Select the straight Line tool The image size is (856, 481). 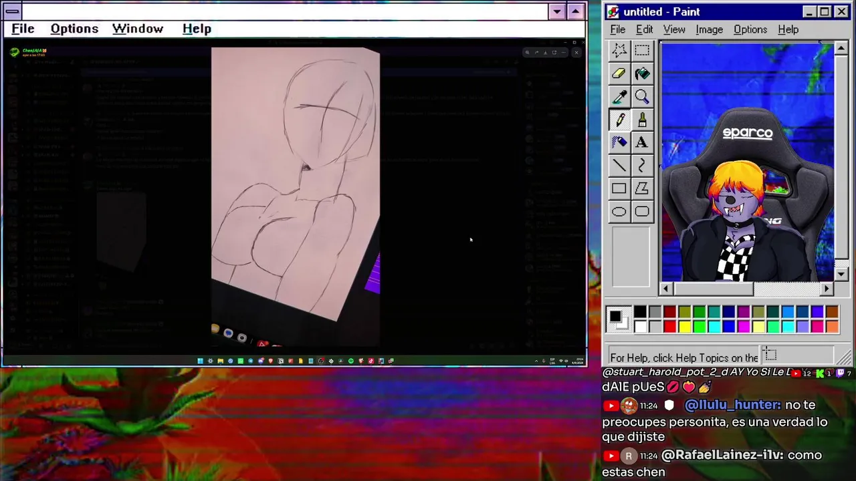[x=619, y=166]
